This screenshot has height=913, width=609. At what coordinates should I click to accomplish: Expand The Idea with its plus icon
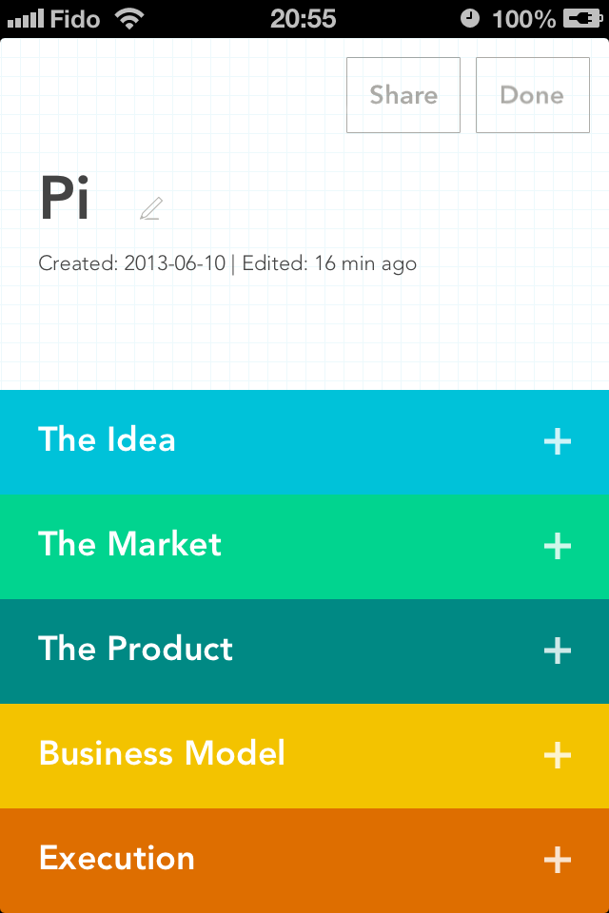(557, 441)
